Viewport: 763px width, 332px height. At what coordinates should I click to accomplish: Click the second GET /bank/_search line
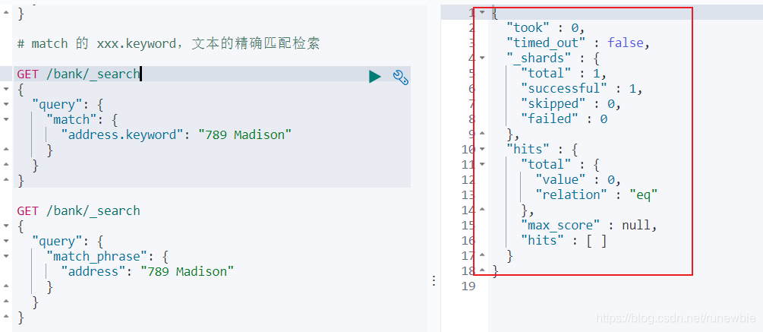(78, 210)
